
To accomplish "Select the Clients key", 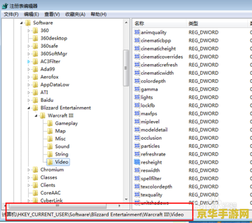I will point(48,185).
